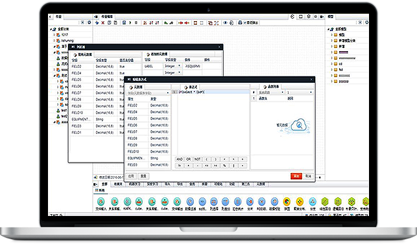
Task: Switch to the visualization palette tab
Action: [218, 184]
